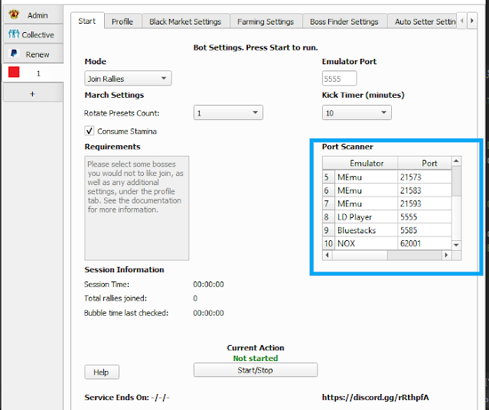489x410 pixels.
Task: Click the Session Time value 00:00:00
Action: [x=208, y=284]
